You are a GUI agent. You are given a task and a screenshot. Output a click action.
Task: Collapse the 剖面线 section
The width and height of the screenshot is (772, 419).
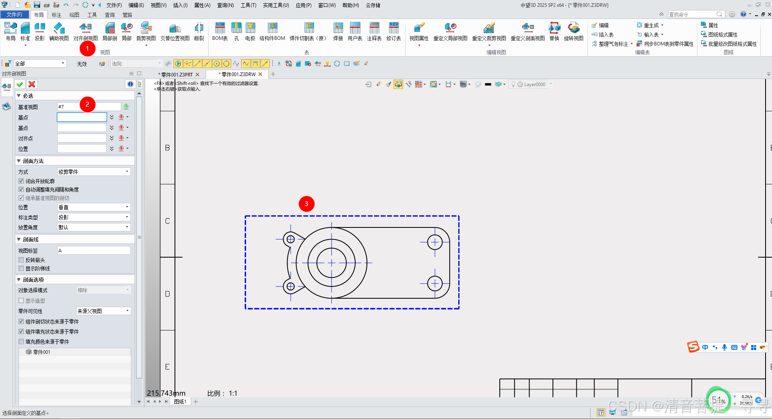point(19,239)
